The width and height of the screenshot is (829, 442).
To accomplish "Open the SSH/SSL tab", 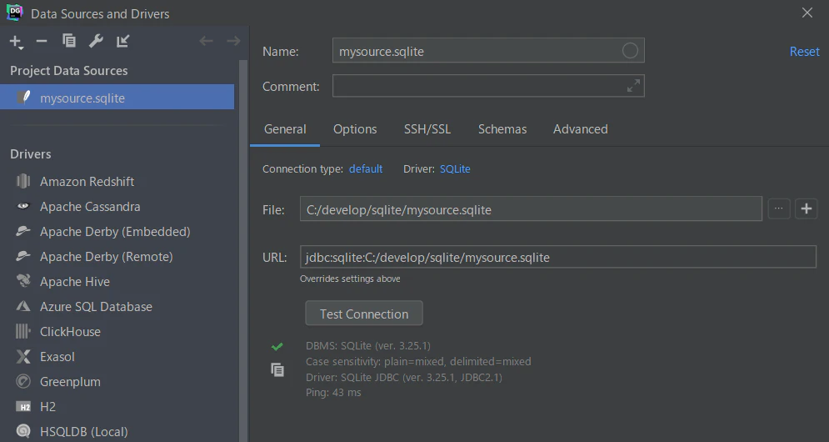I will (x=427, y=129).
